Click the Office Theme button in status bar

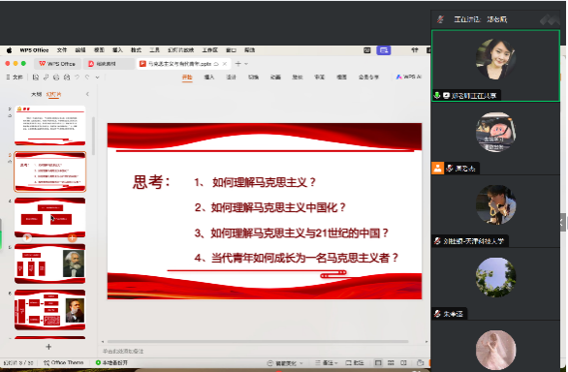(64, 362)
